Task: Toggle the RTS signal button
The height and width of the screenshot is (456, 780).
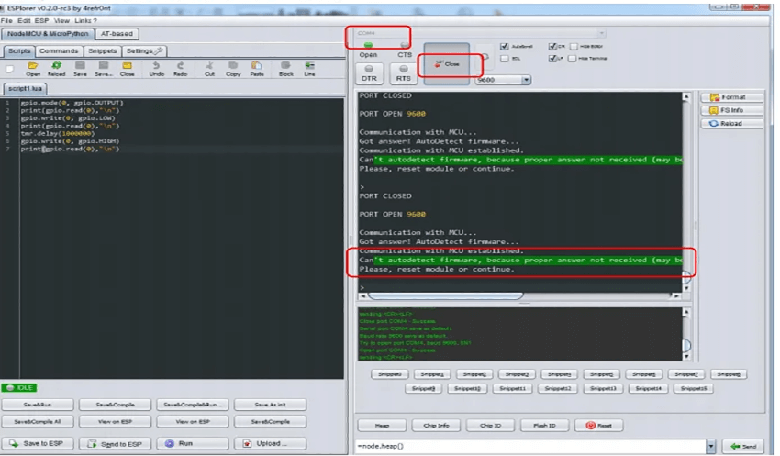Action: coord(404,73)
